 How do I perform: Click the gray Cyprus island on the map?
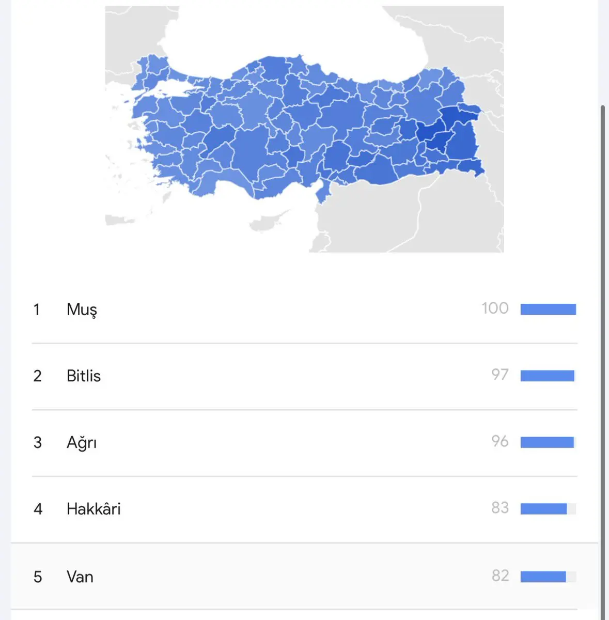(269, 220)
